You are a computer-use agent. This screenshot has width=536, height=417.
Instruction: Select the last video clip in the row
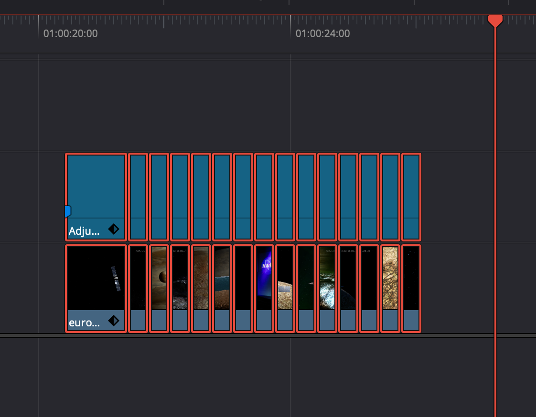(x=411, y=288)
